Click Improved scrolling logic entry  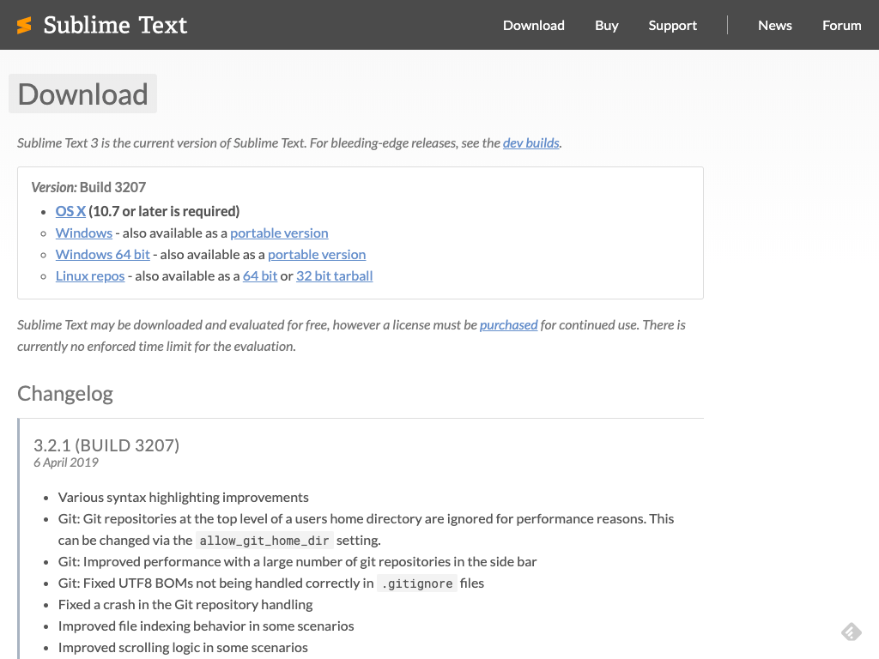pos(183,647)
